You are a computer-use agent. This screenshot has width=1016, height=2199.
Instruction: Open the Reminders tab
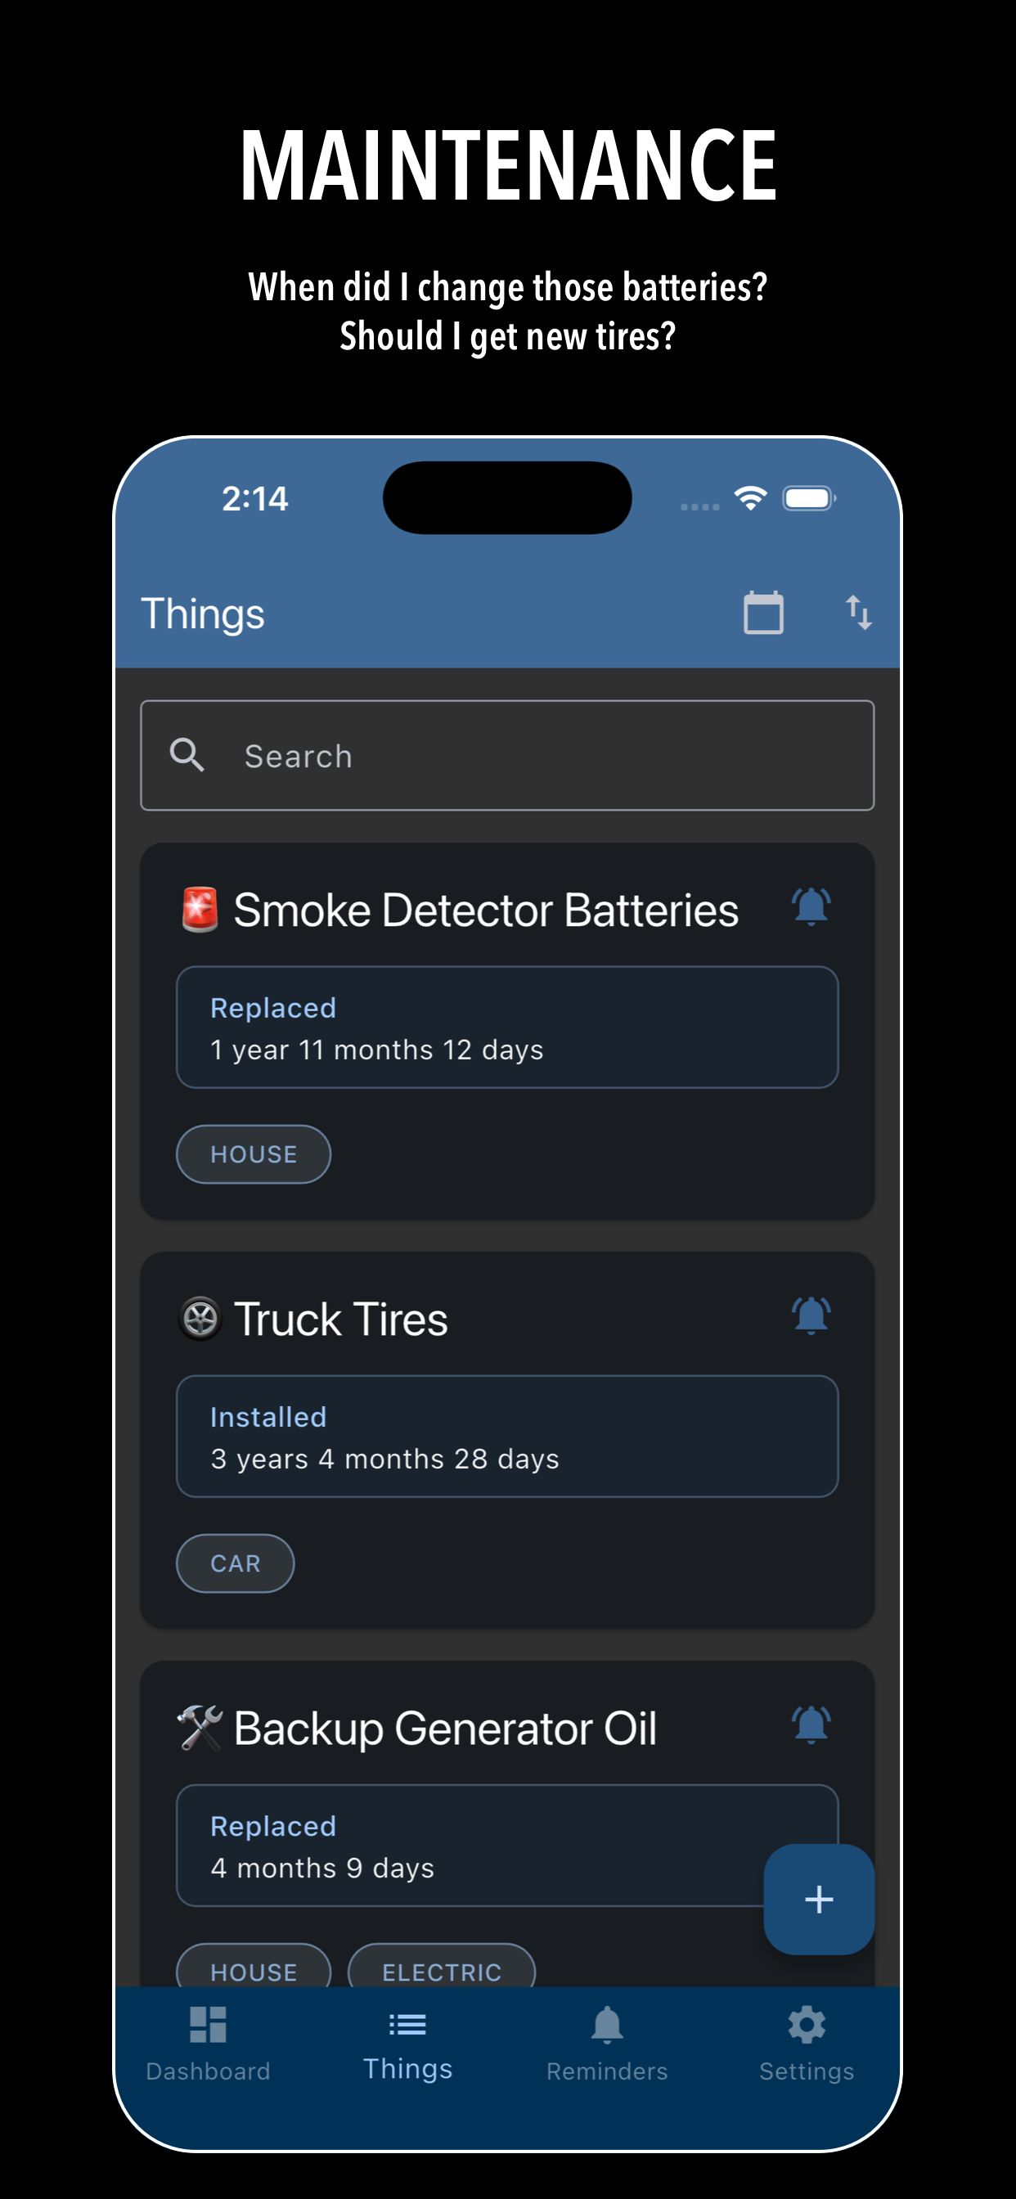607,2043
